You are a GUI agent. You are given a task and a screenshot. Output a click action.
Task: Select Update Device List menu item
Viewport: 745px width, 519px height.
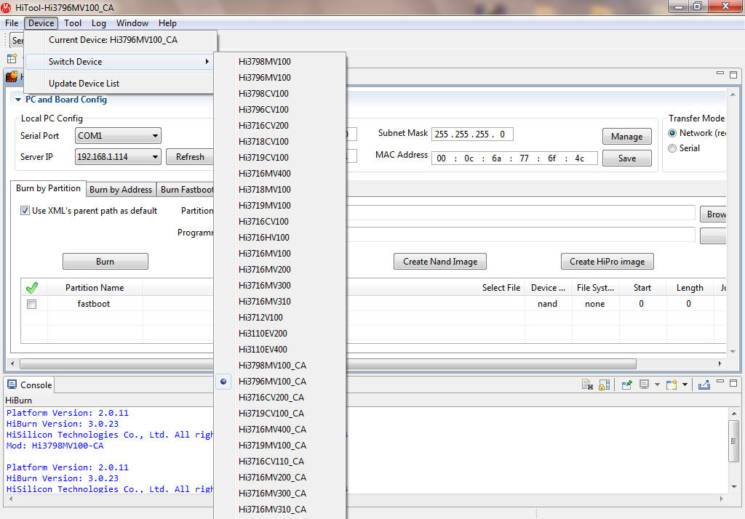(x=84, y=84)
